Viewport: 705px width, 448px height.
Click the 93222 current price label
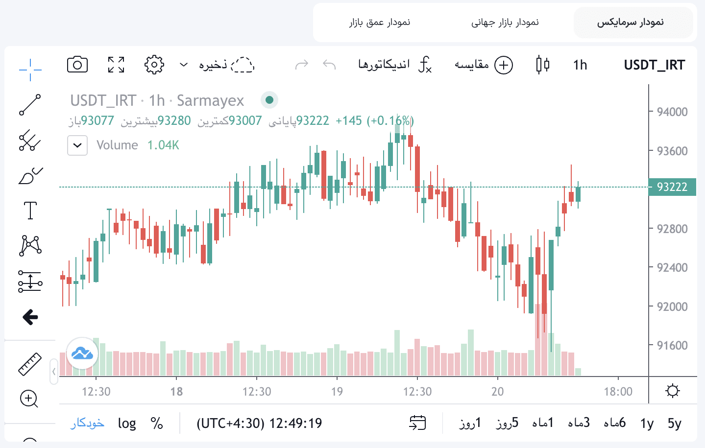coord(672,187)
